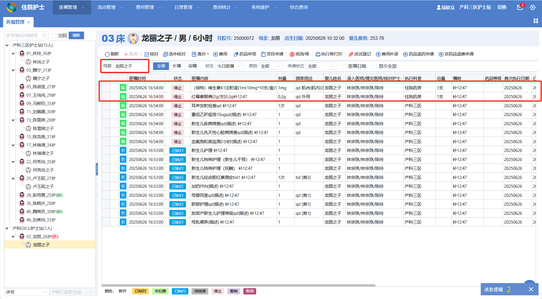Close the 医嘱管理 tab

tap(29, 22)
